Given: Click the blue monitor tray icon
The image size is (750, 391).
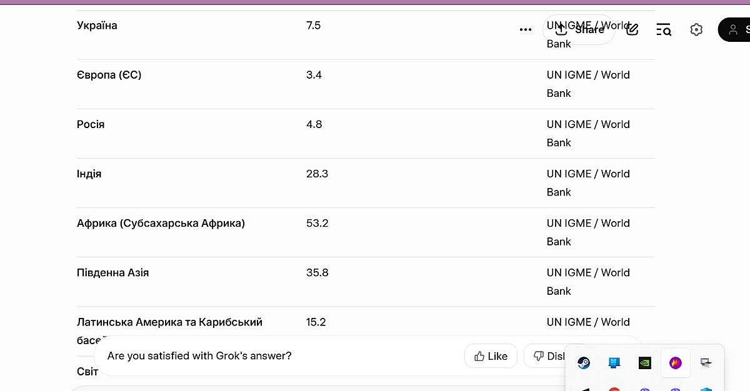Looking at the screenshot, I should (x=614, y=363).
